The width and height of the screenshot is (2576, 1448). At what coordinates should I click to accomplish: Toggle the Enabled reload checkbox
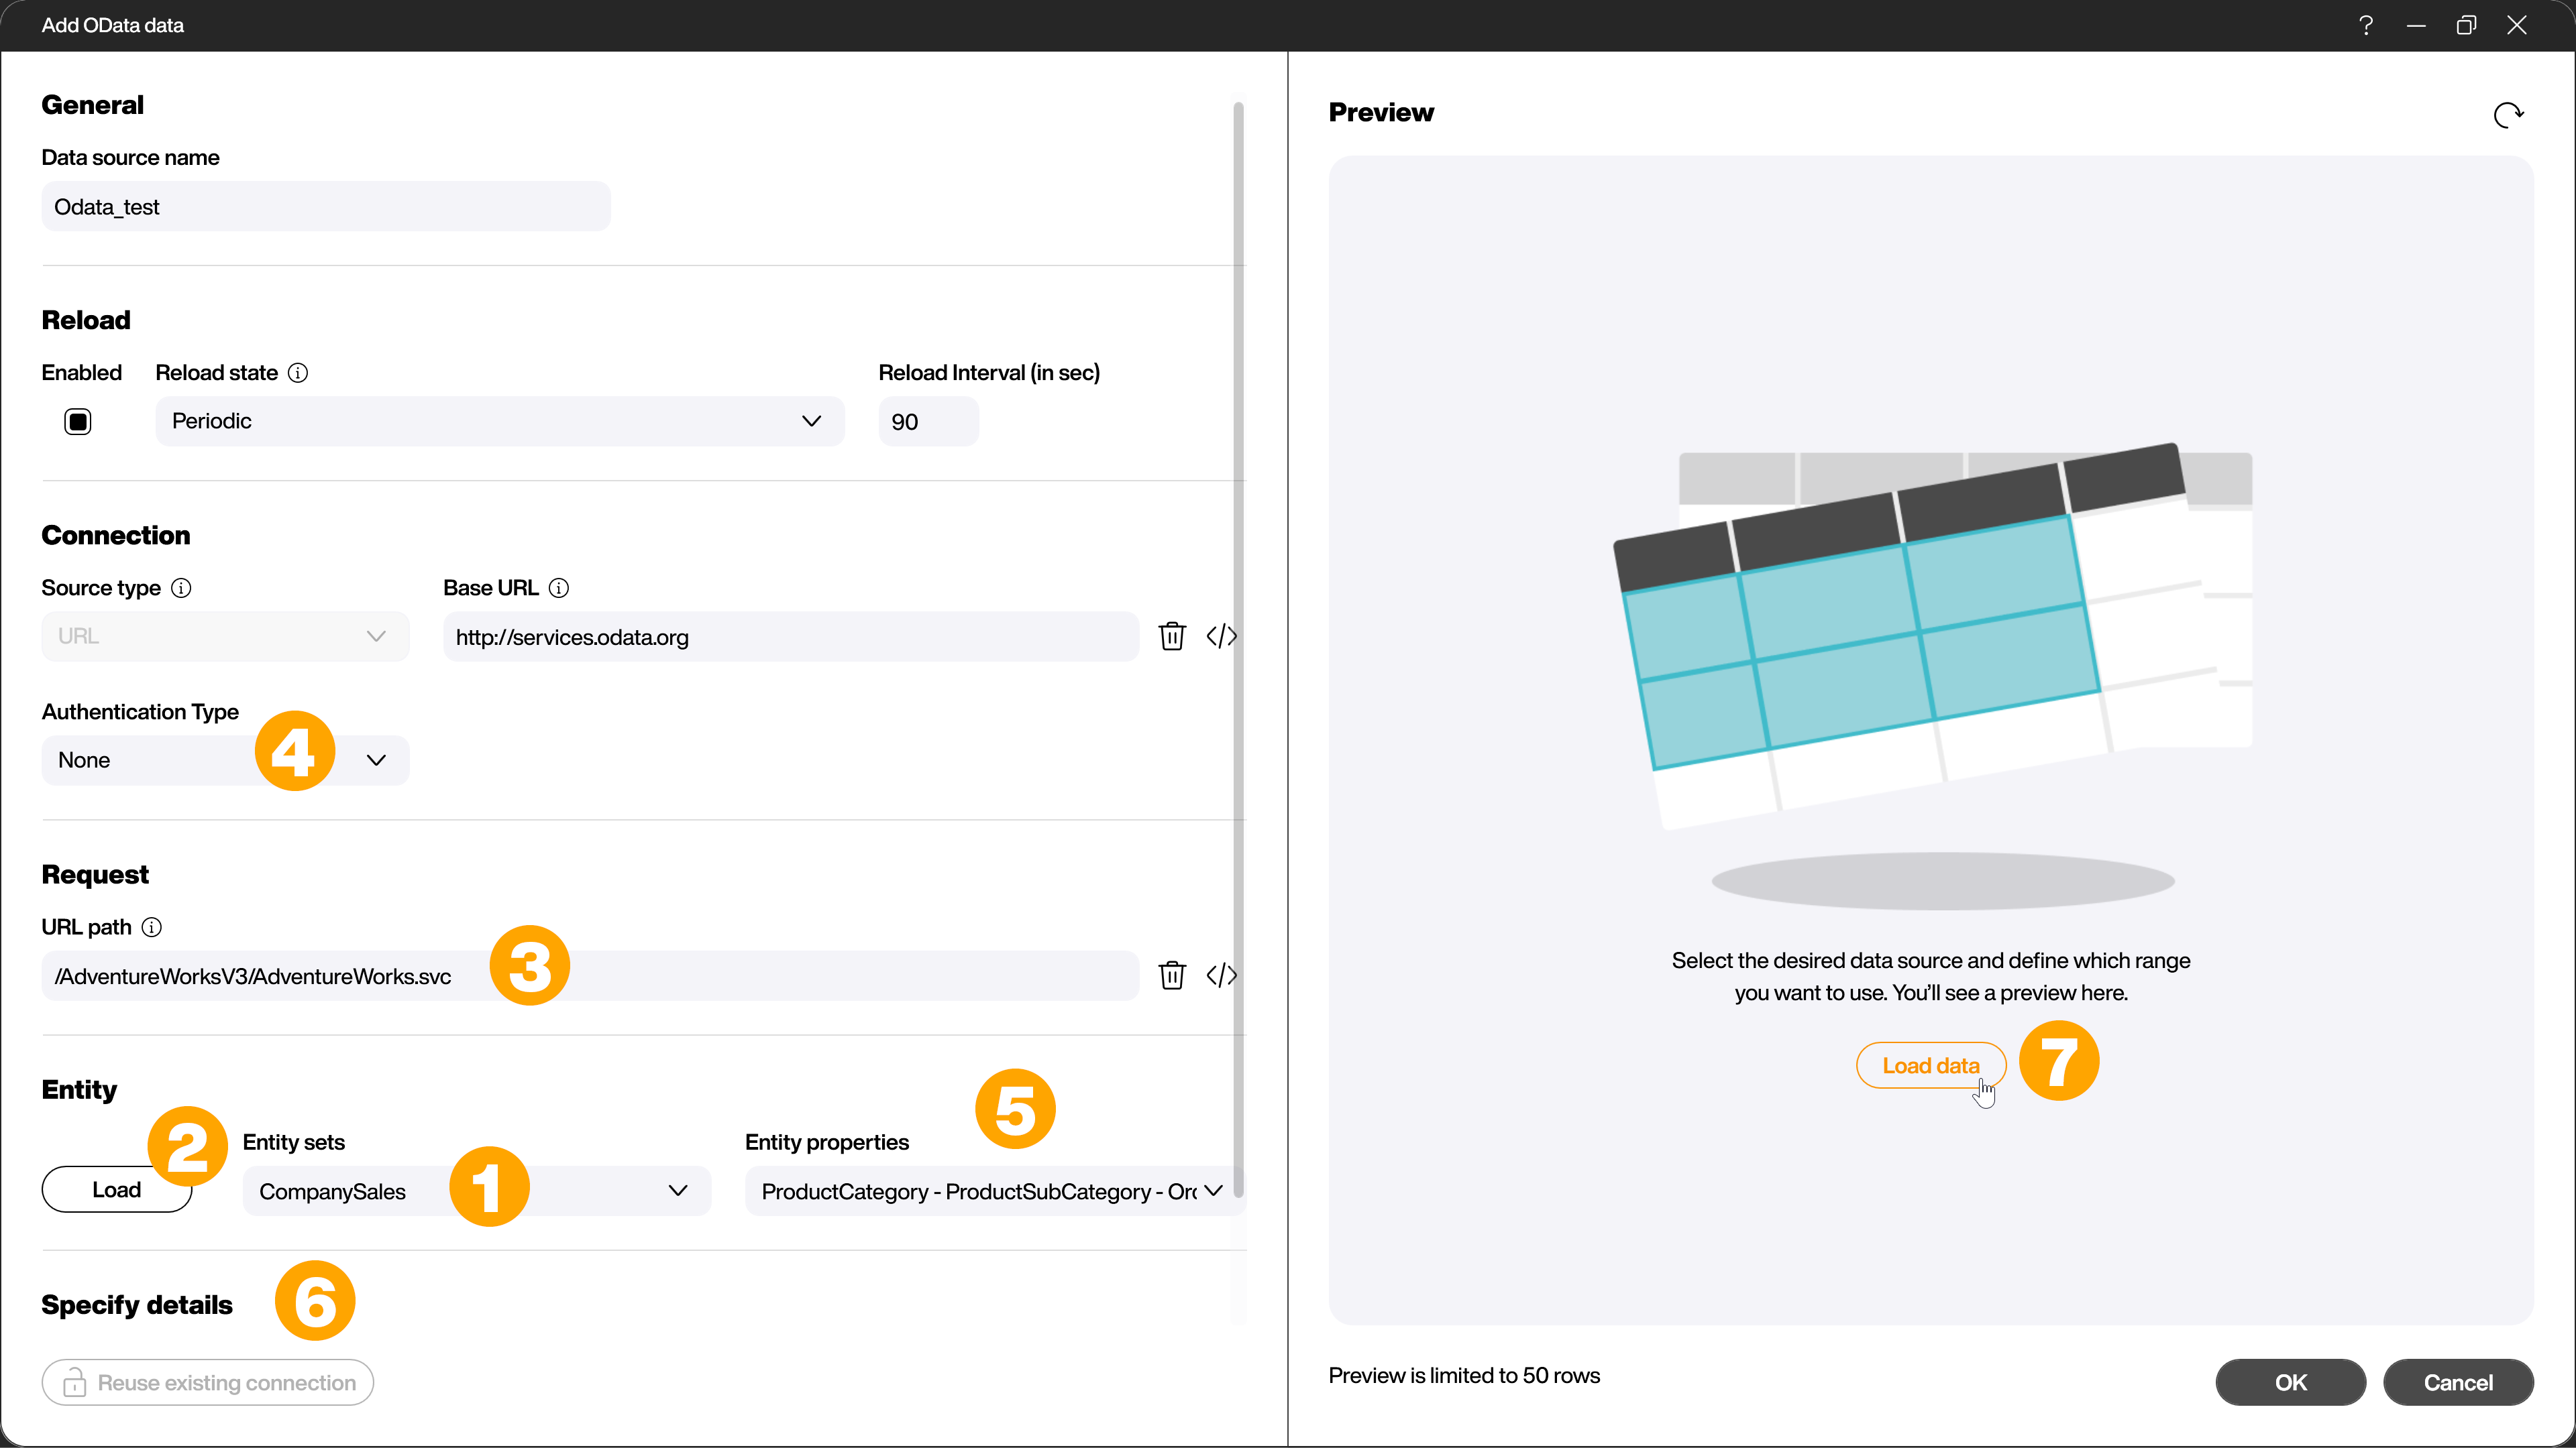coord(78,421)
